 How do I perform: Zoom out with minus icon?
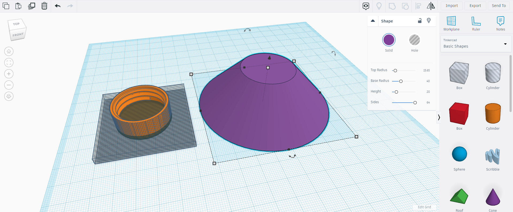coord(9,85)
